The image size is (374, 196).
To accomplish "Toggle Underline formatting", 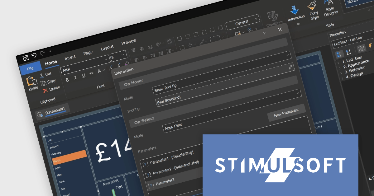I will [83, 76].
